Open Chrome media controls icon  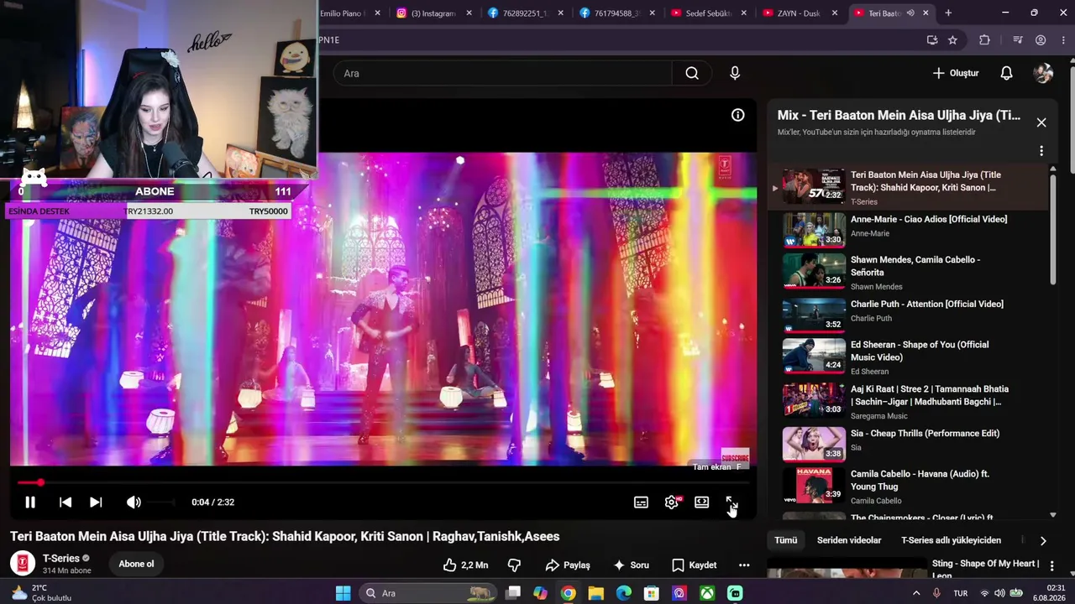point(1018,40)
